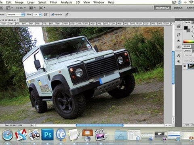Click the black foreground color swatch
This screenshot has height=145, width=194.
[186, 28]
